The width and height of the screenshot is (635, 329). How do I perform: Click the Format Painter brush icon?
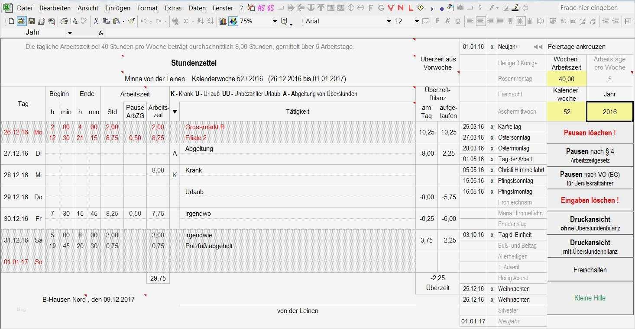pos(132,21)
